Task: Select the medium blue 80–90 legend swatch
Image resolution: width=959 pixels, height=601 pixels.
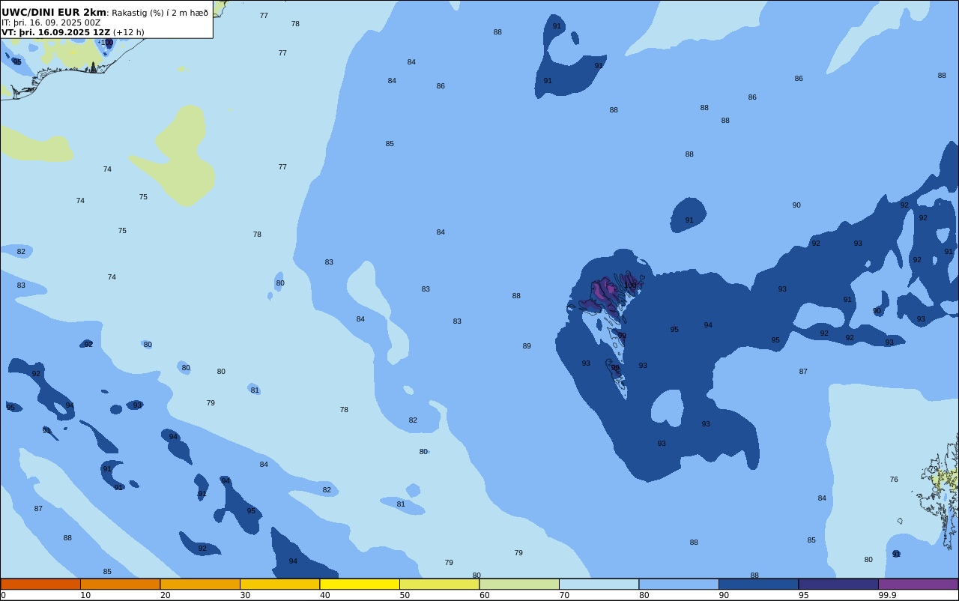Action: [x=679, y=584]
